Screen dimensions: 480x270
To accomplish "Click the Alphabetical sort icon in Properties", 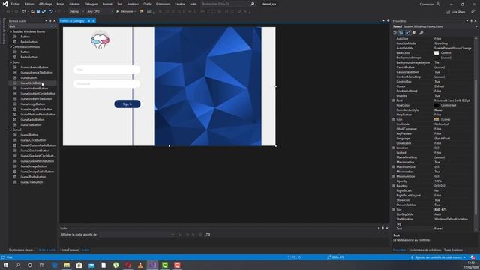I will [401, 33].
